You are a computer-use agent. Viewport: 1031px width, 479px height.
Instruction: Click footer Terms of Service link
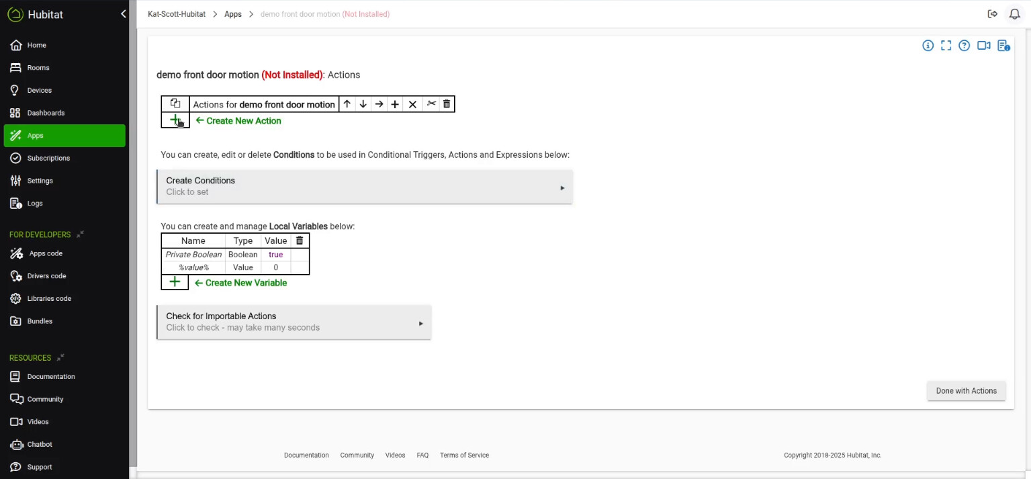(464, 455)
